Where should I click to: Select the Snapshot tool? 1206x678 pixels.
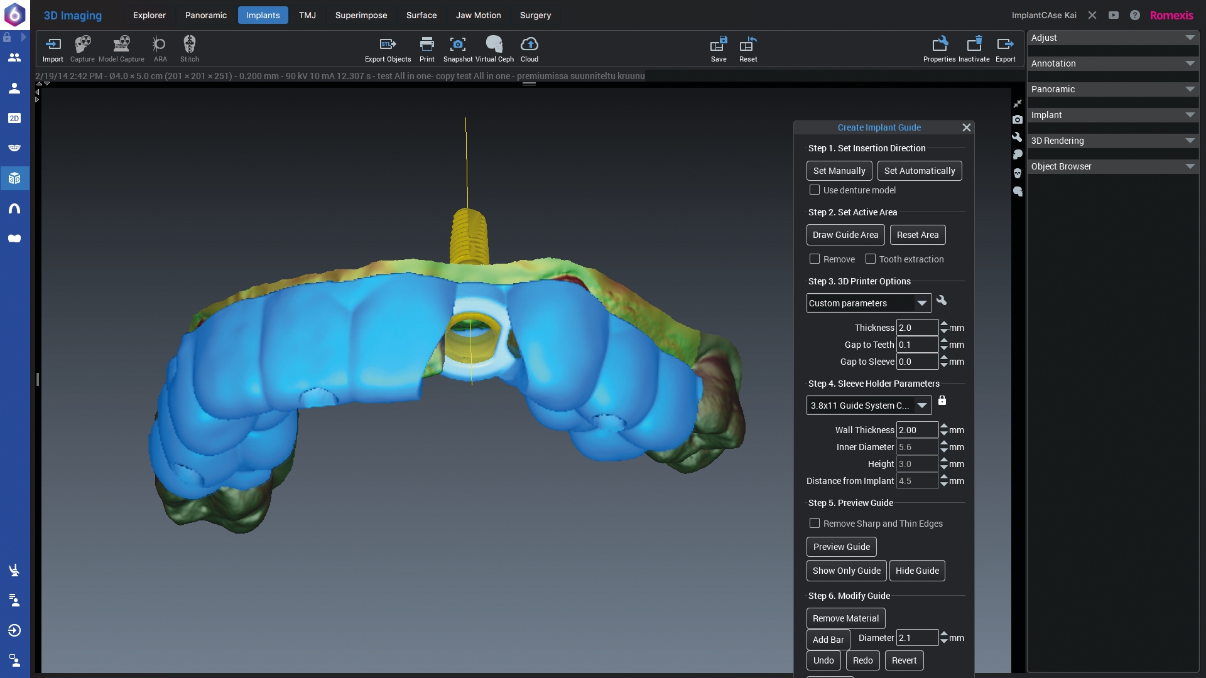point(458,49)
